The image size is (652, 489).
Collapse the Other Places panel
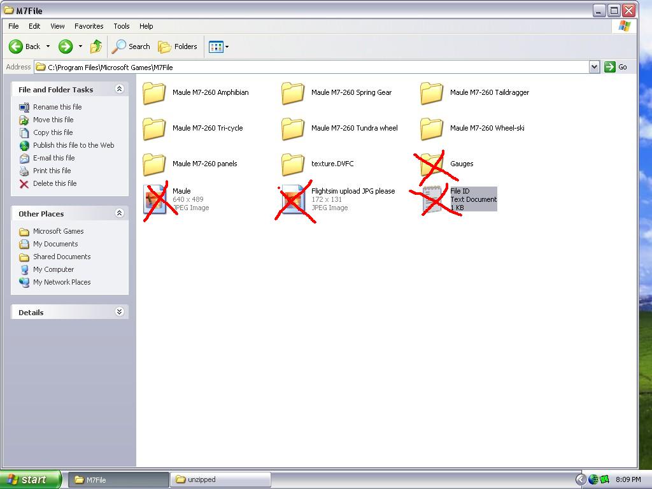[x=119, y=213]
